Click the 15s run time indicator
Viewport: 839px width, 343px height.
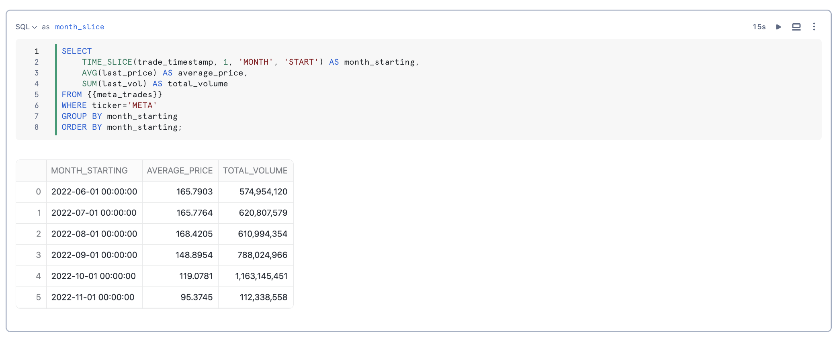(x=759, y=27)
